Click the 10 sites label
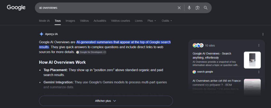This screenshot has height=108, width=271. point(210,45)
